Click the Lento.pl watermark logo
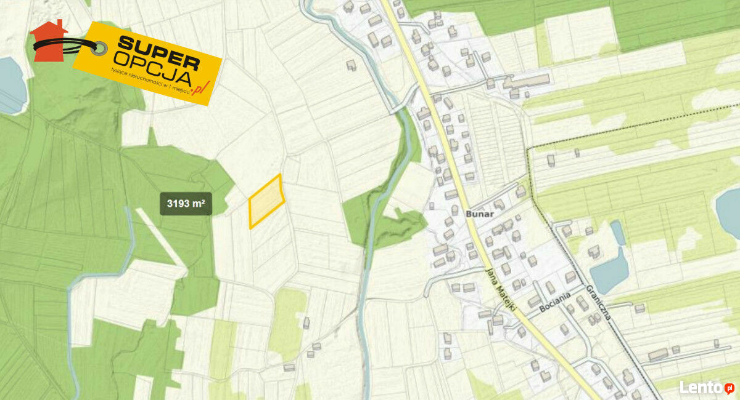The image size is (740, 400). coord(707,388)
